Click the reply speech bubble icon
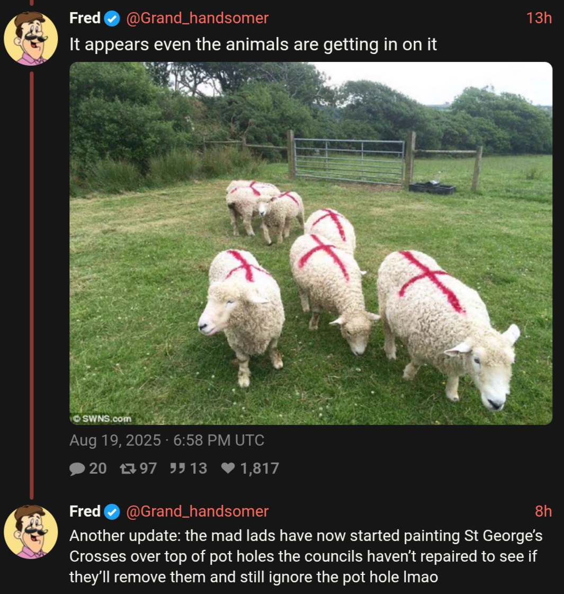The height and width of the screenshot is (594, 564). tap(77, 469)
